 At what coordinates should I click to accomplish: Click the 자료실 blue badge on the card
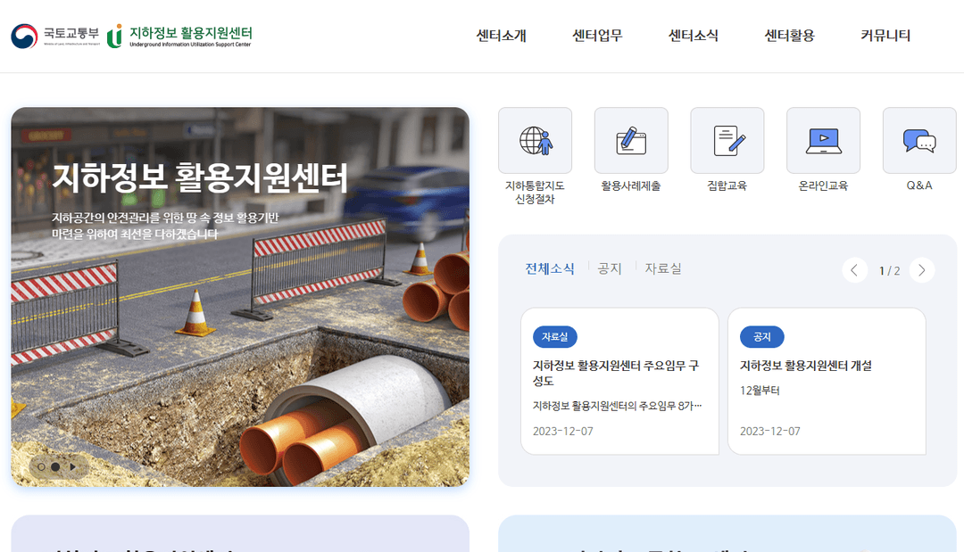tap(554, 336)
